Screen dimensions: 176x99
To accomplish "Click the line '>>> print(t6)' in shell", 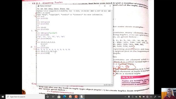I will (x=43, y=53).
